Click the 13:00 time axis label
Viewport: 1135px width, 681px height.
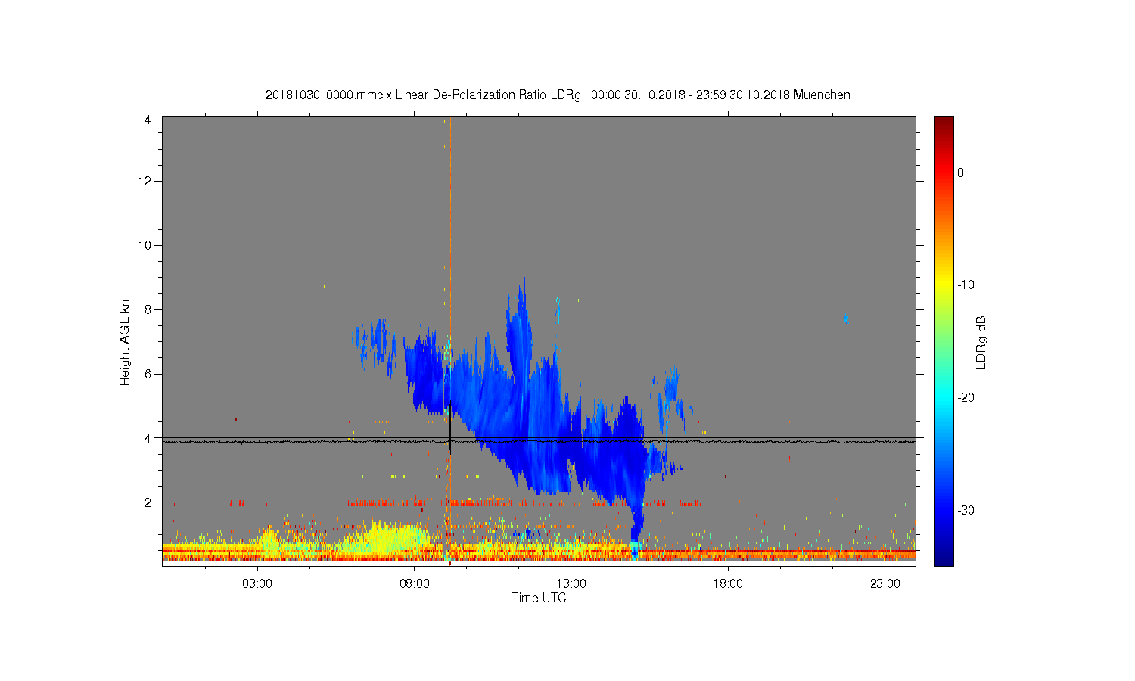coord(571,583)
